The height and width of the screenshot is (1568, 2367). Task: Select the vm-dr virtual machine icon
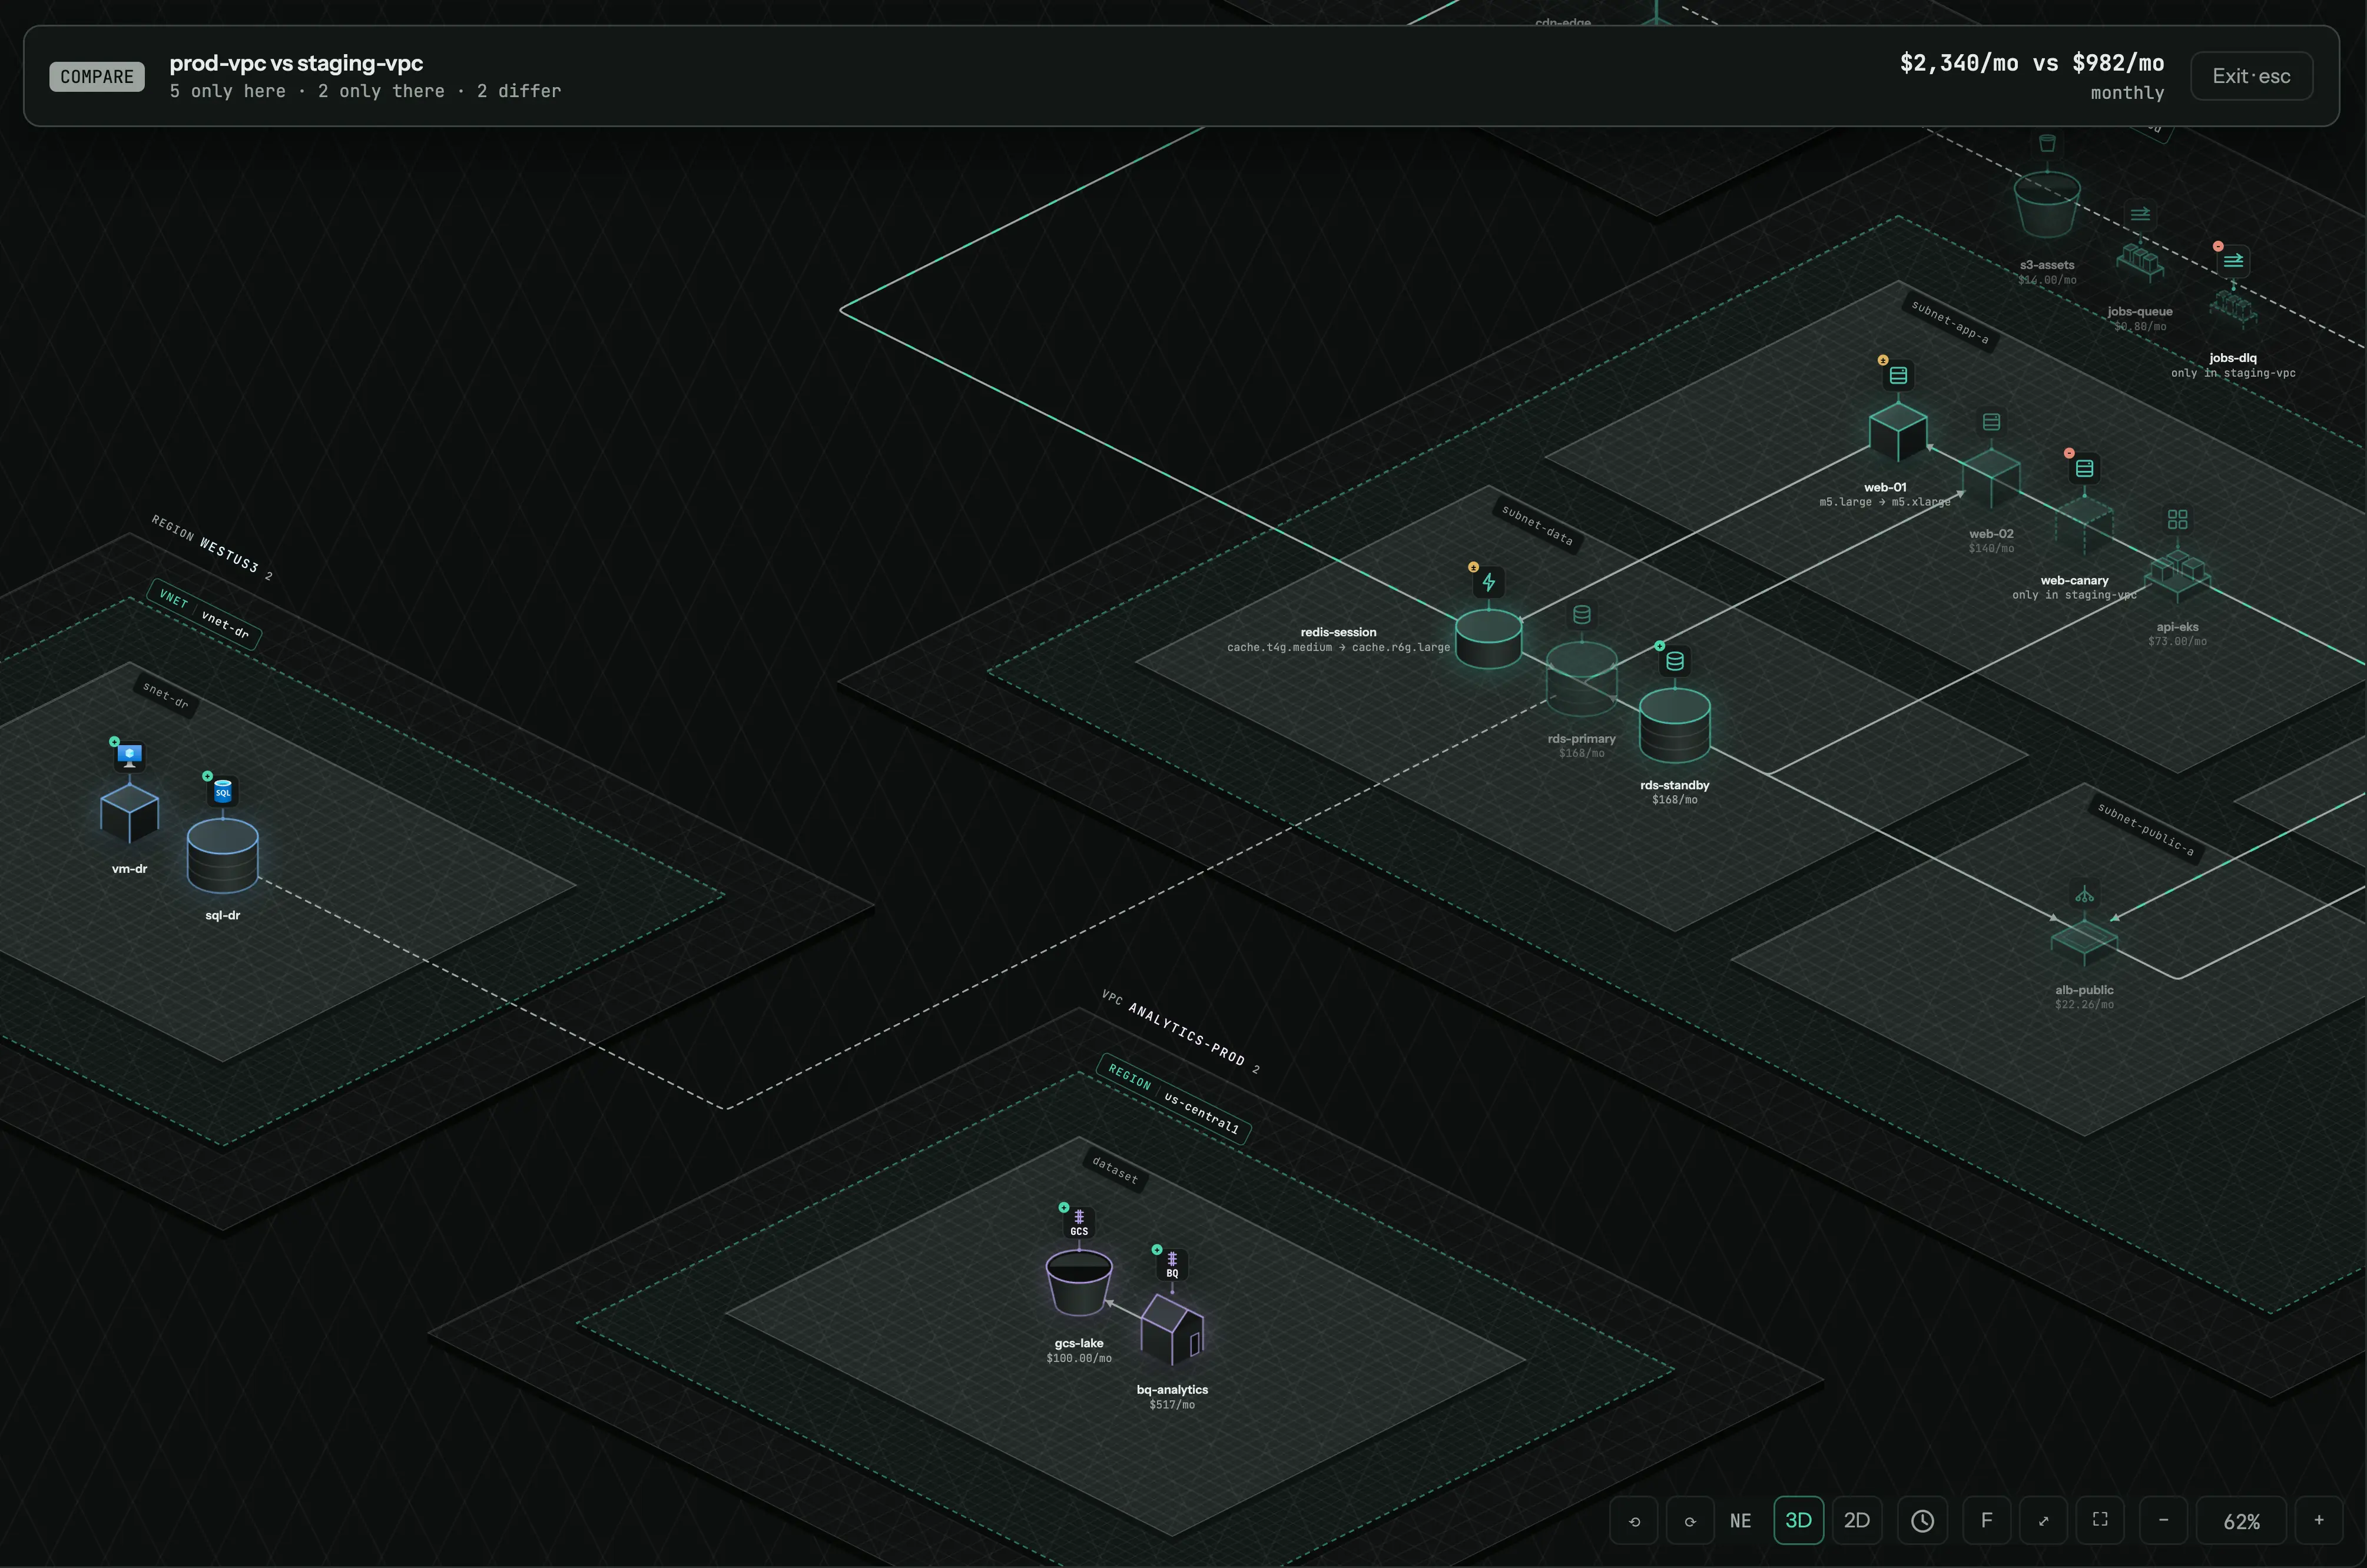pyautogui.click(x=129, y=756)
